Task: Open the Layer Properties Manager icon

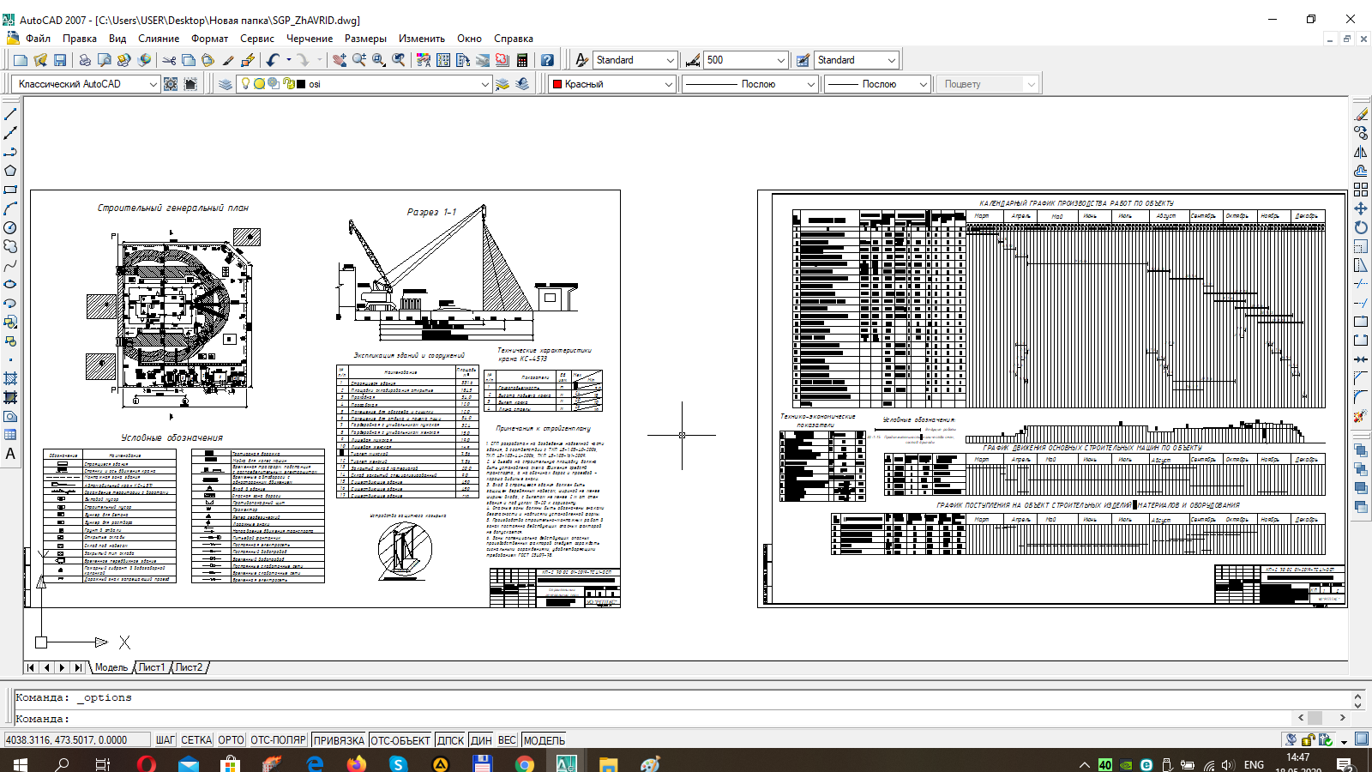Action: [226, 84]
